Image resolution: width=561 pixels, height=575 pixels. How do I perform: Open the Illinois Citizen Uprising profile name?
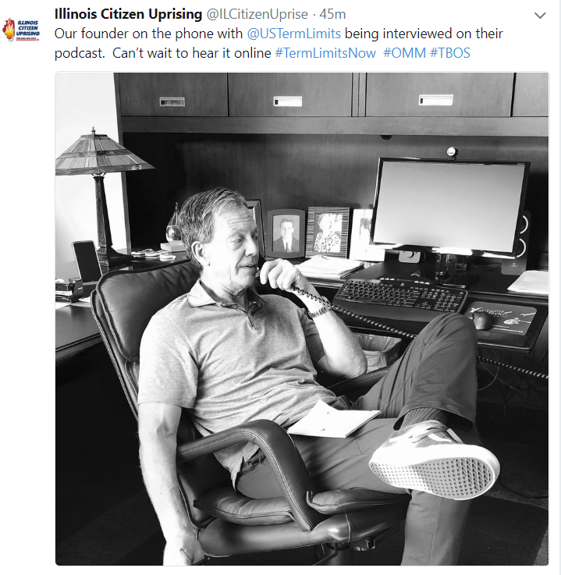click(x=128, y=14)
